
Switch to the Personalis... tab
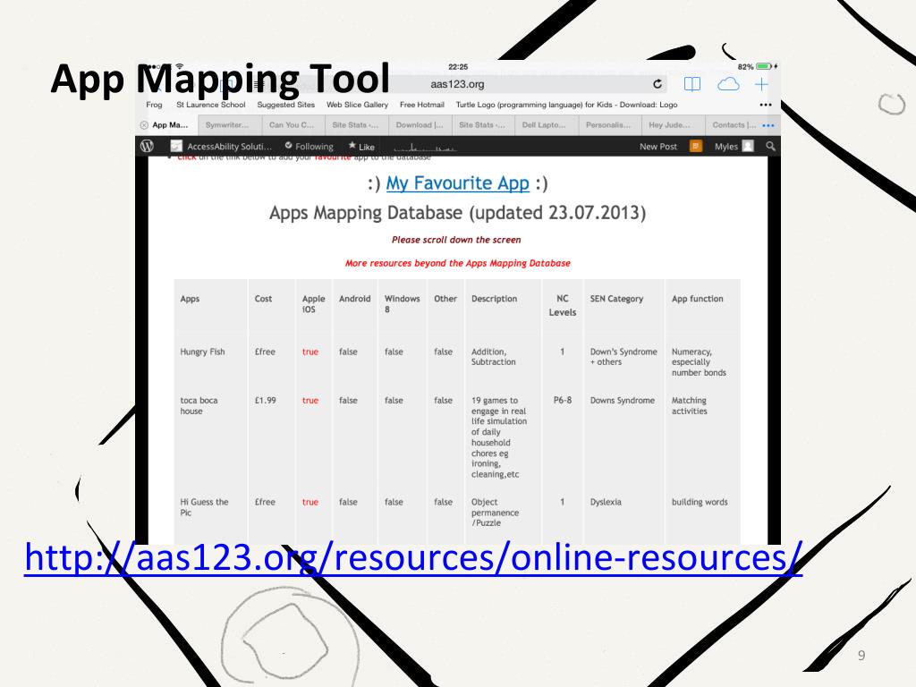(x=609, y=125)
